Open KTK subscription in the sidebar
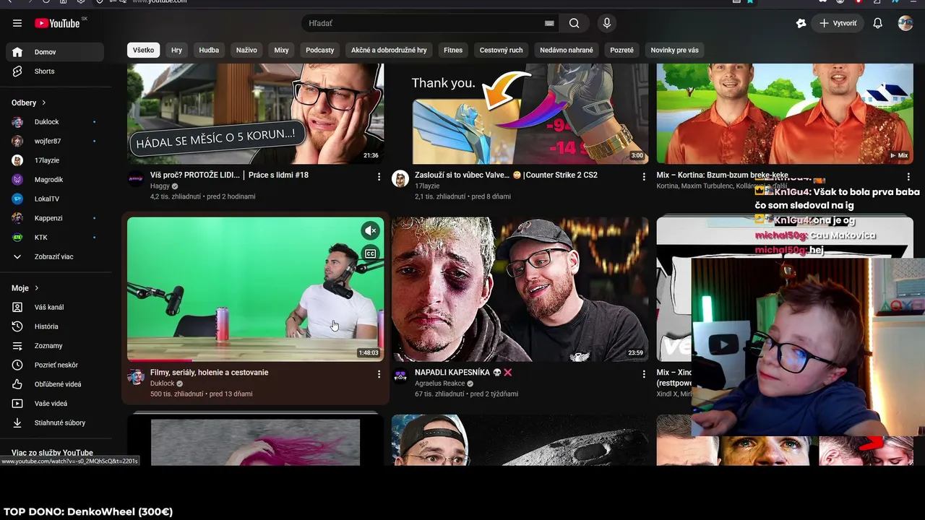 click(x=55, y=238)
